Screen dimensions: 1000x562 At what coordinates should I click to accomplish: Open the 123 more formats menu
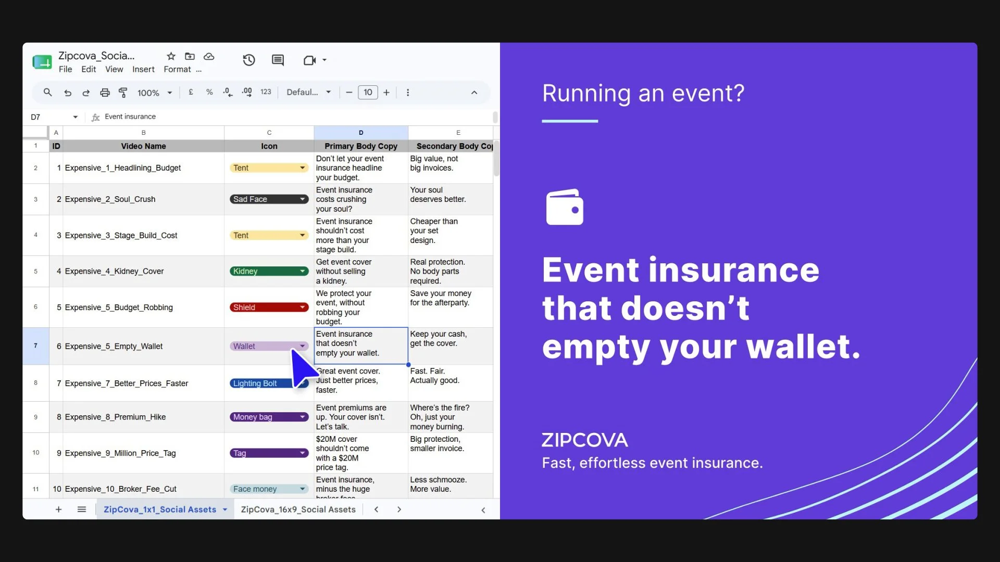266,92
